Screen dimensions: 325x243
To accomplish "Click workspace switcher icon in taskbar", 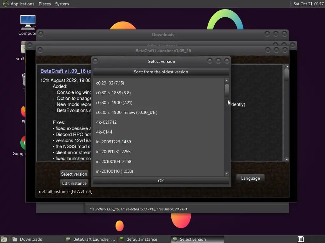I will tap(301, 239).
